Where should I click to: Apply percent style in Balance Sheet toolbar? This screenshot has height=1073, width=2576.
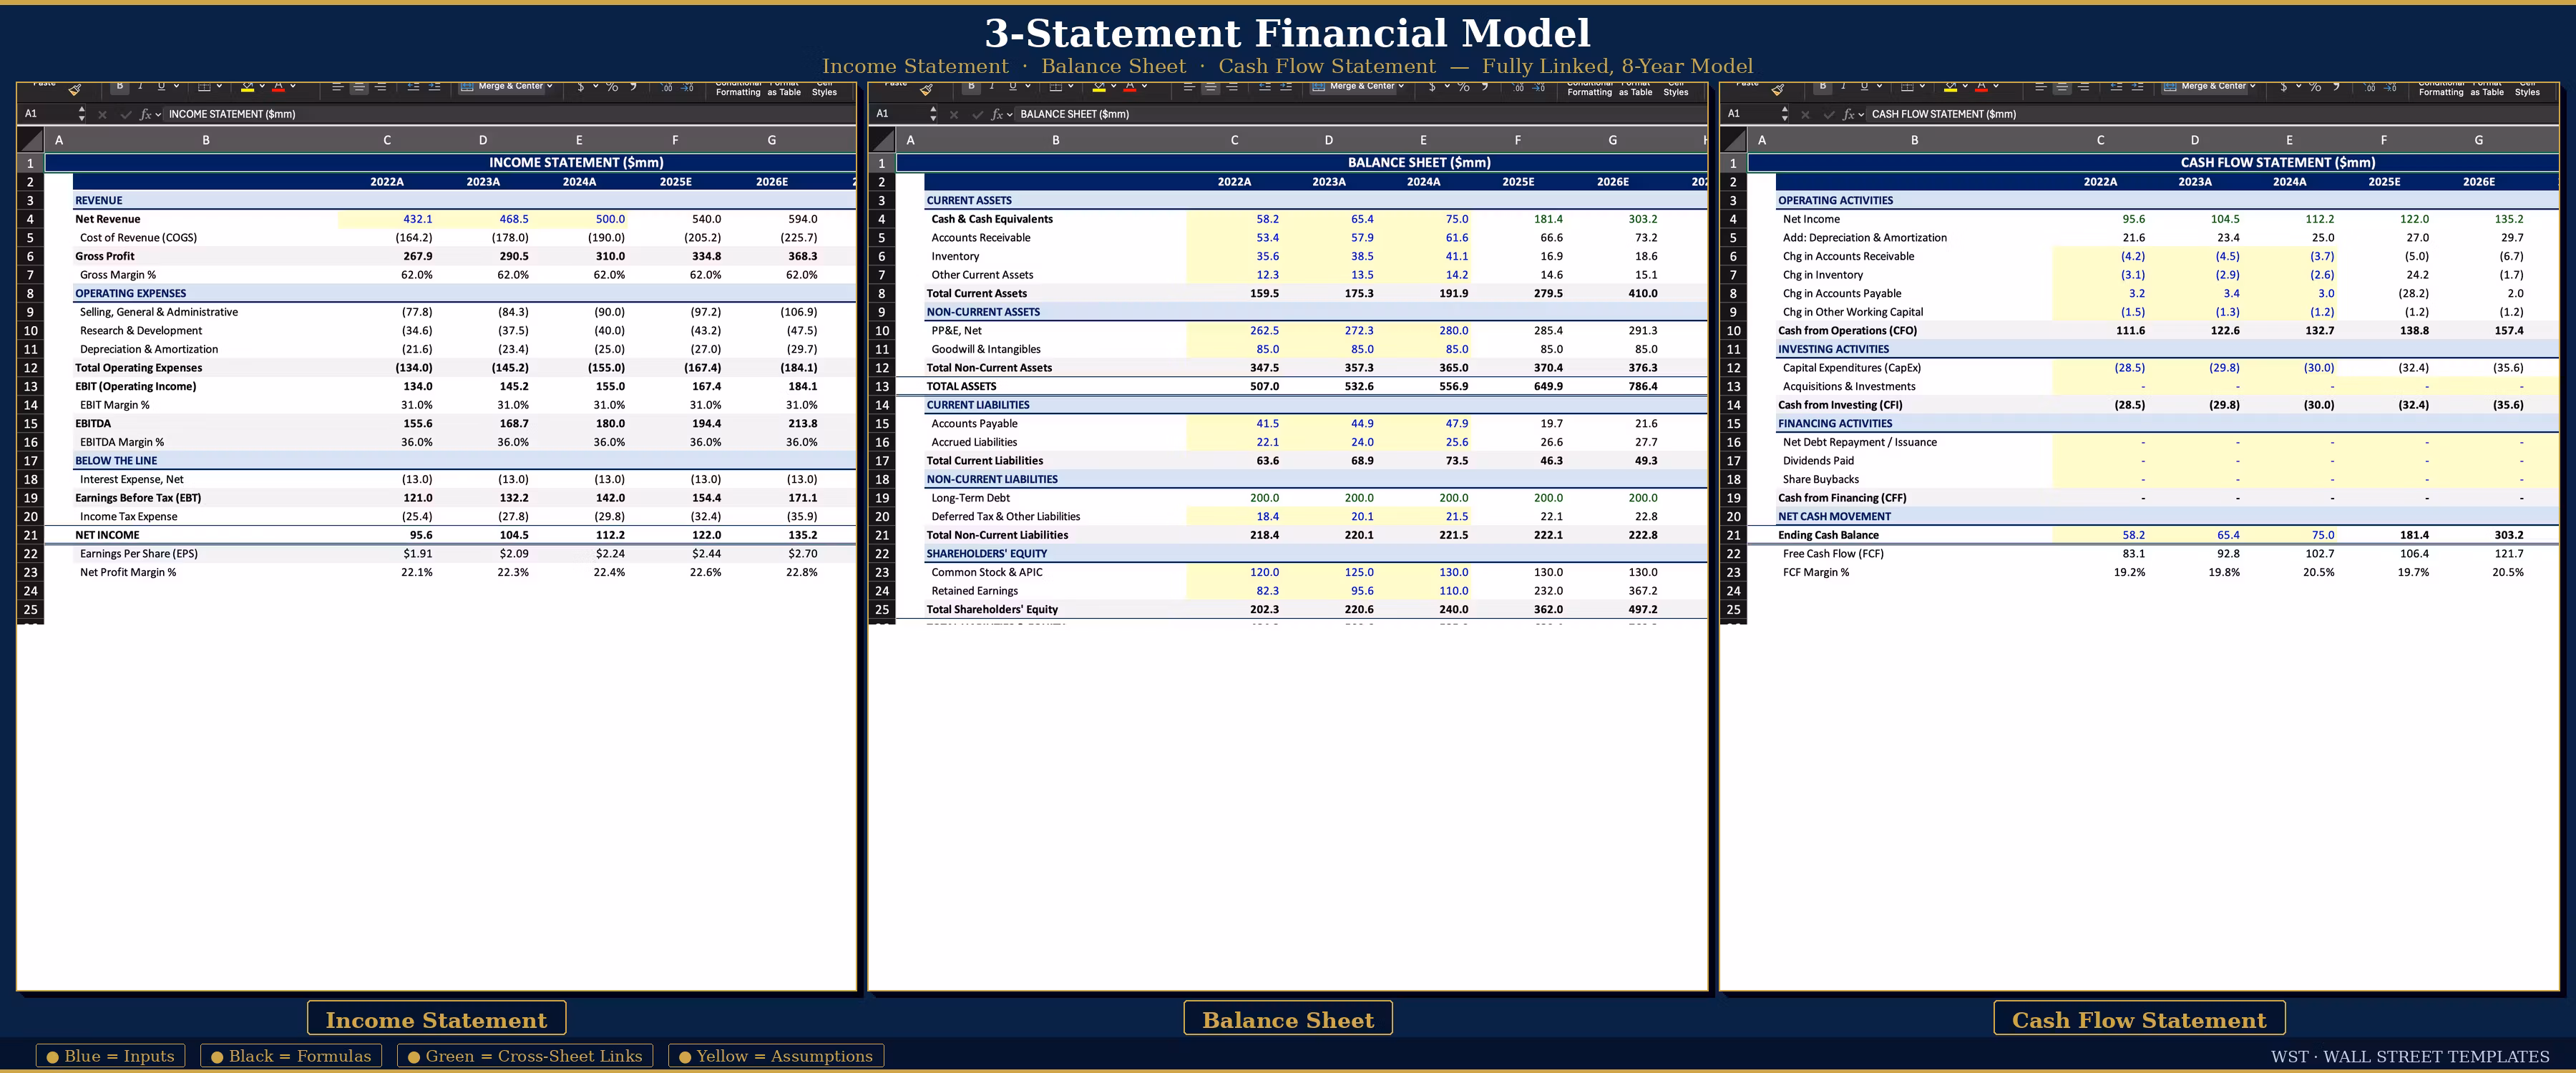pos(1465,87)
